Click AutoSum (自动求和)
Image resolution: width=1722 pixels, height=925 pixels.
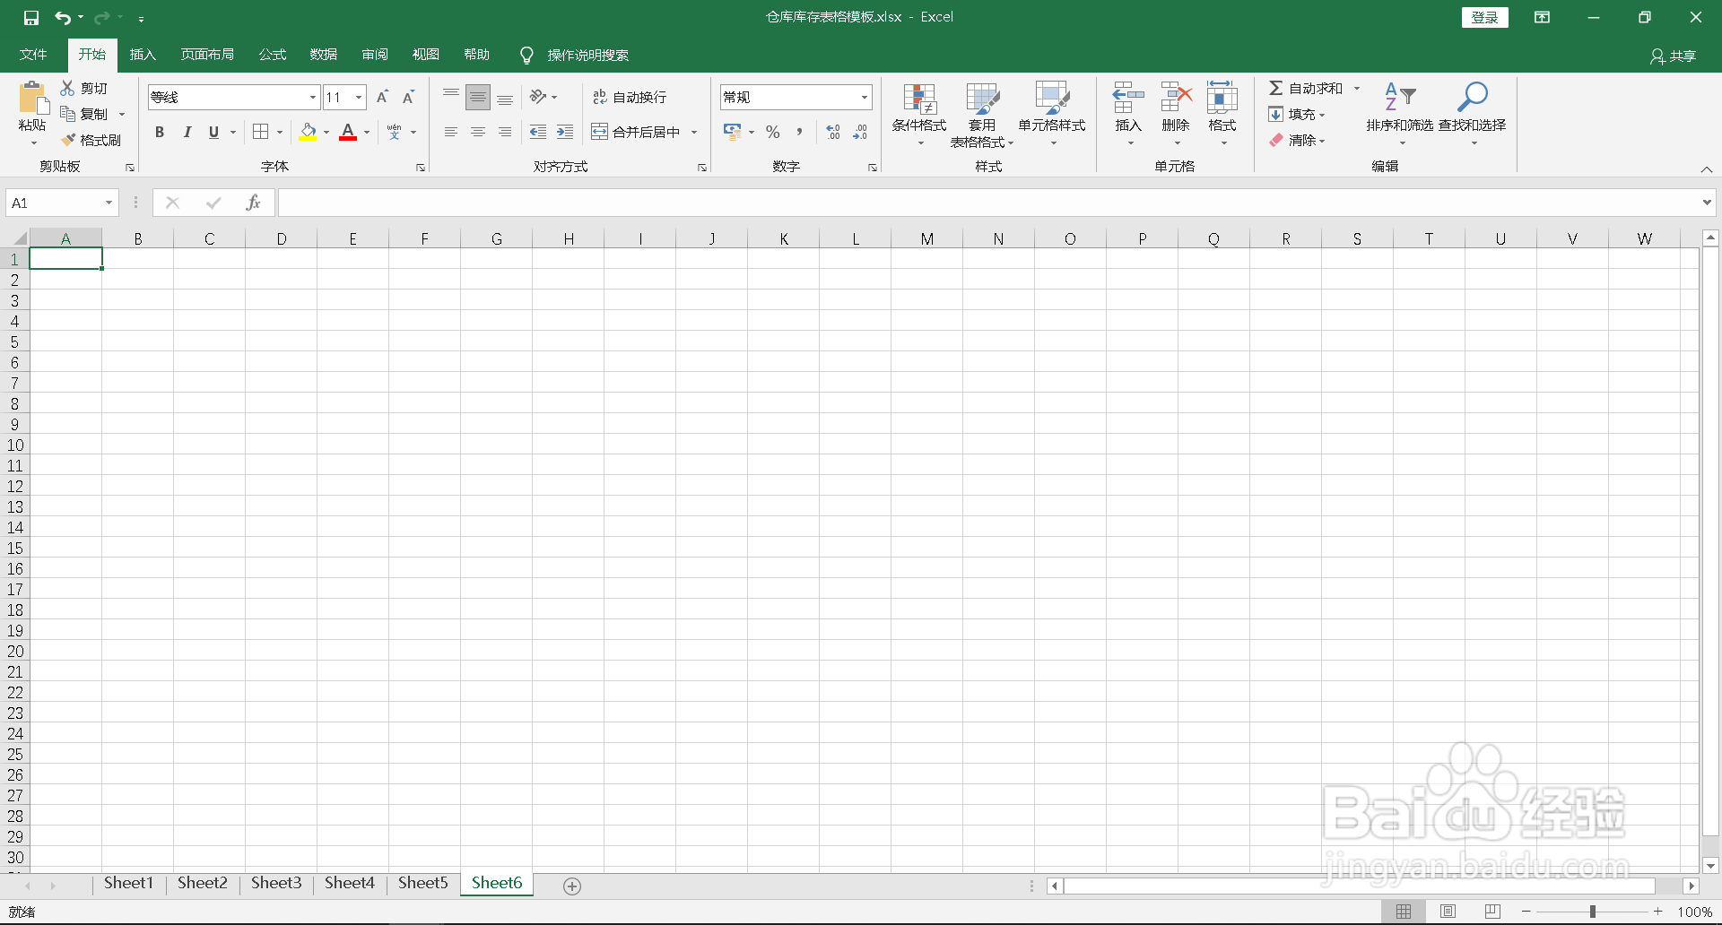[1306, 88]
